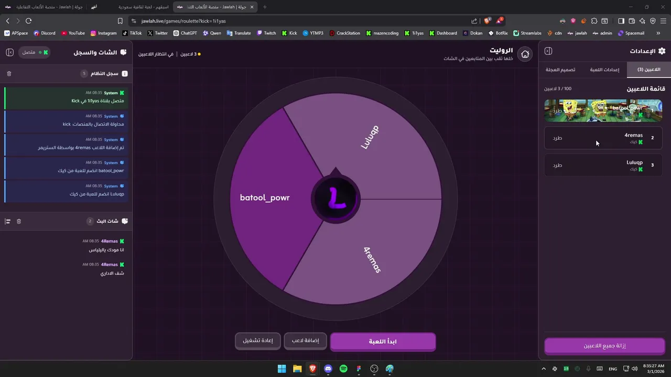Kick player 4remas with طرد

pos(557,138)
